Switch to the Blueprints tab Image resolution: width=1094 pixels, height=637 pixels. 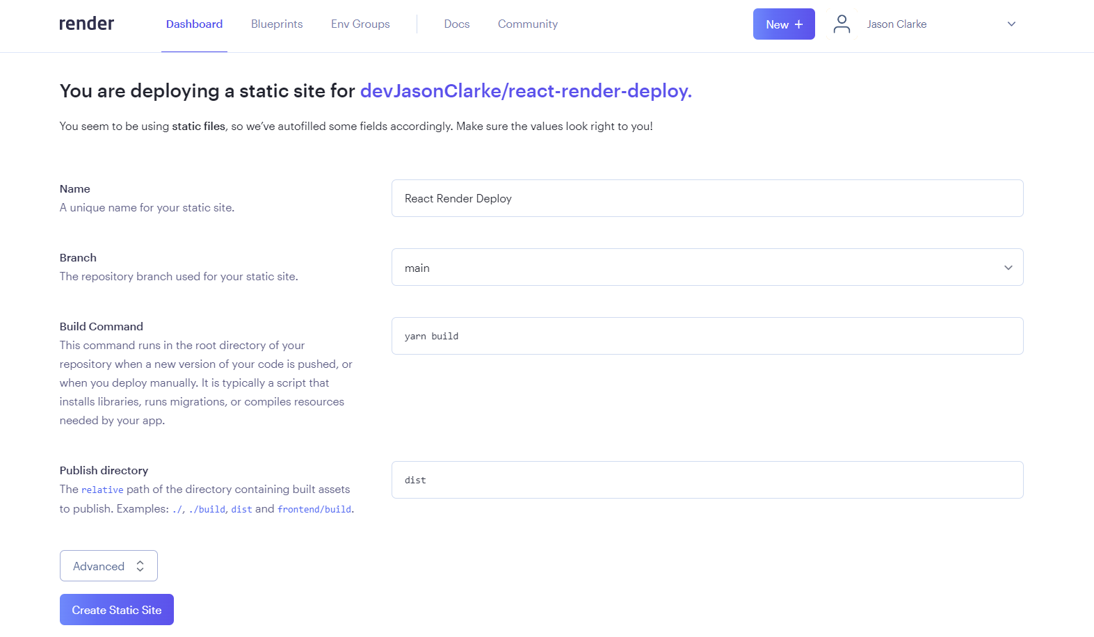pyautogui.click(x=277, y=24)
